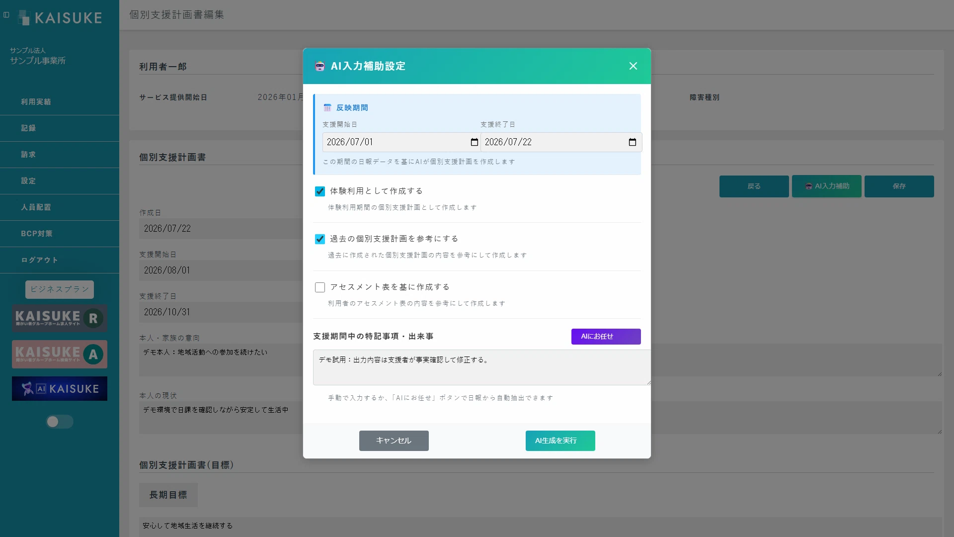Click the AI生成を実行 button

click(x=560, y=441)
